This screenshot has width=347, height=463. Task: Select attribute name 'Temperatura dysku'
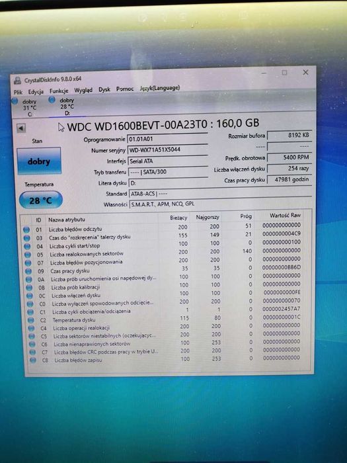(74, 319)
